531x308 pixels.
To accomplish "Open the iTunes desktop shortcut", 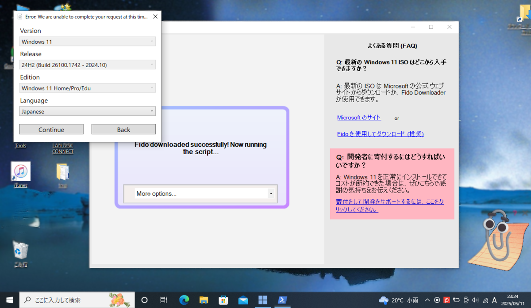I will [20, 175].
